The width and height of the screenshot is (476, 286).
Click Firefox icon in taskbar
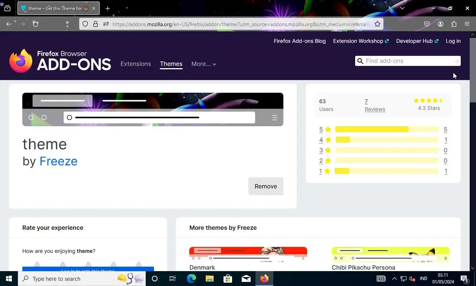pyautogui.click(x=264, y=279)
